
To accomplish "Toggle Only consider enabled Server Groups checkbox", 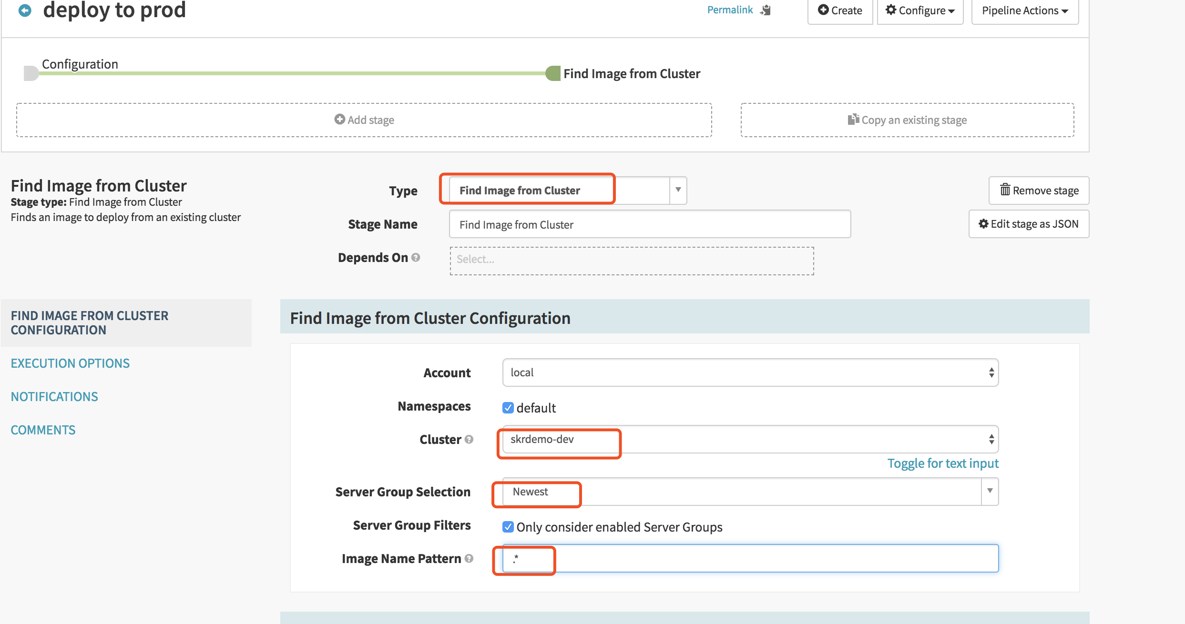I will click(x=508, y=527).
